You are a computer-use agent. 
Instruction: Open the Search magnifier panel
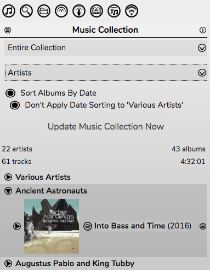point(26,11)
